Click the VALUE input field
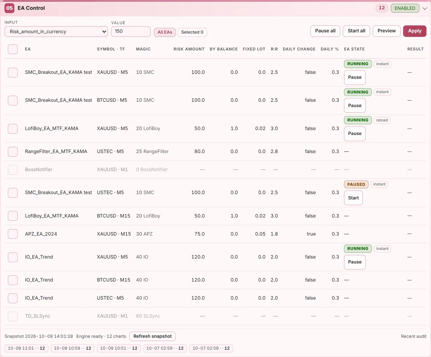The image size is (431, 357). 131,32
